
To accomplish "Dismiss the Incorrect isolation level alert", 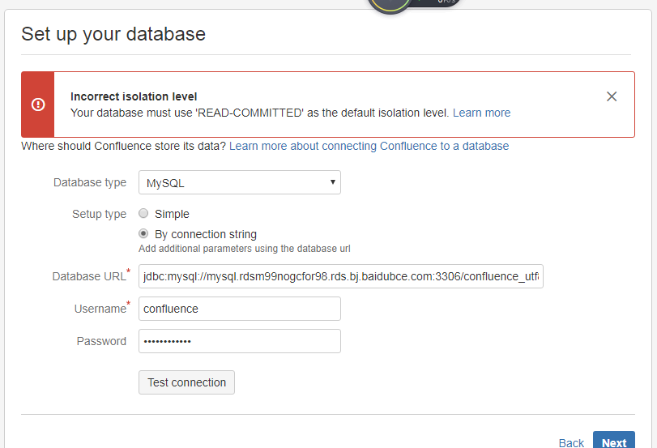I will click(612, 96).
